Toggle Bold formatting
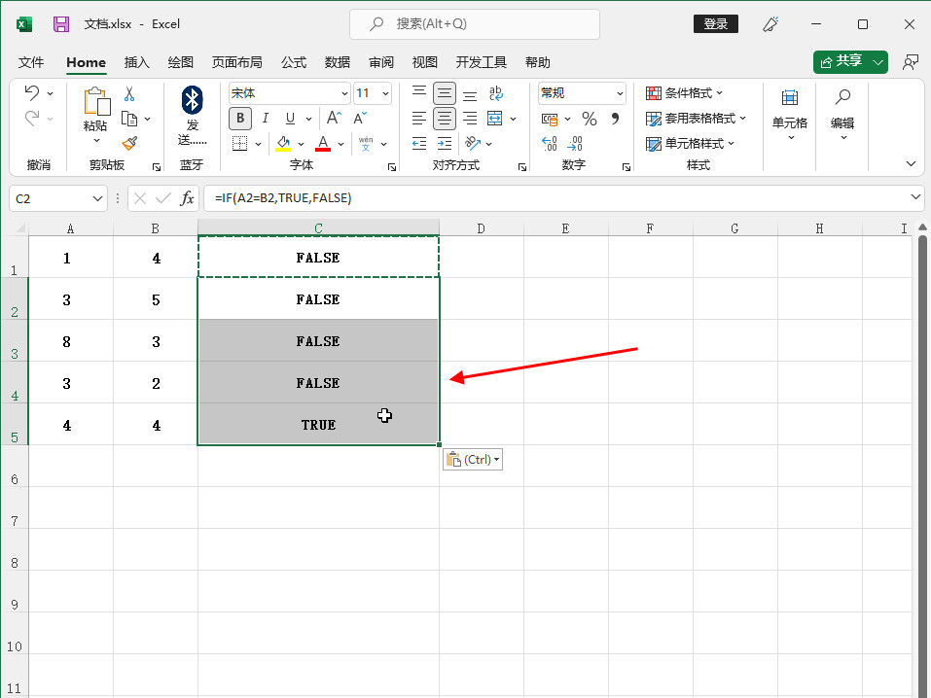 [240, 118]
